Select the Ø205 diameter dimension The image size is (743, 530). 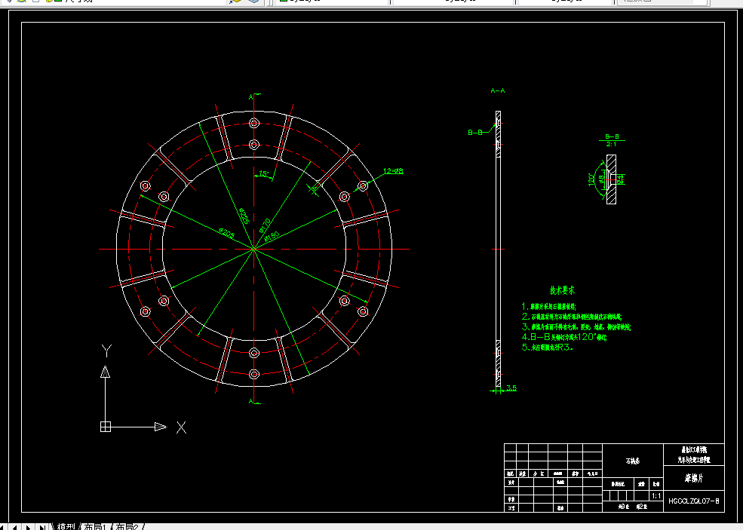tap(226, 233)
